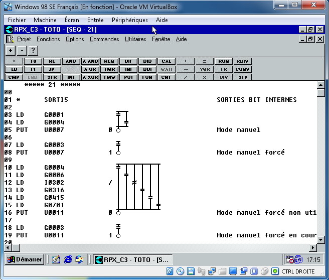Choose the TMR timer instruction button
This screenshot has width=329, height=280.
tap(109, 69)
